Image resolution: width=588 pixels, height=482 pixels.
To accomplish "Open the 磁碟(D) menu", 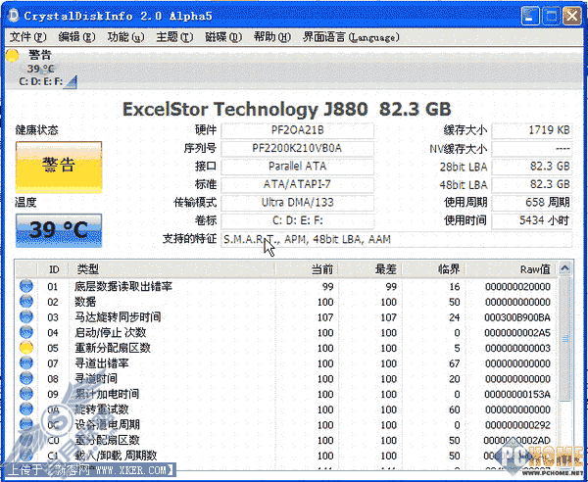I will point(223,37).
